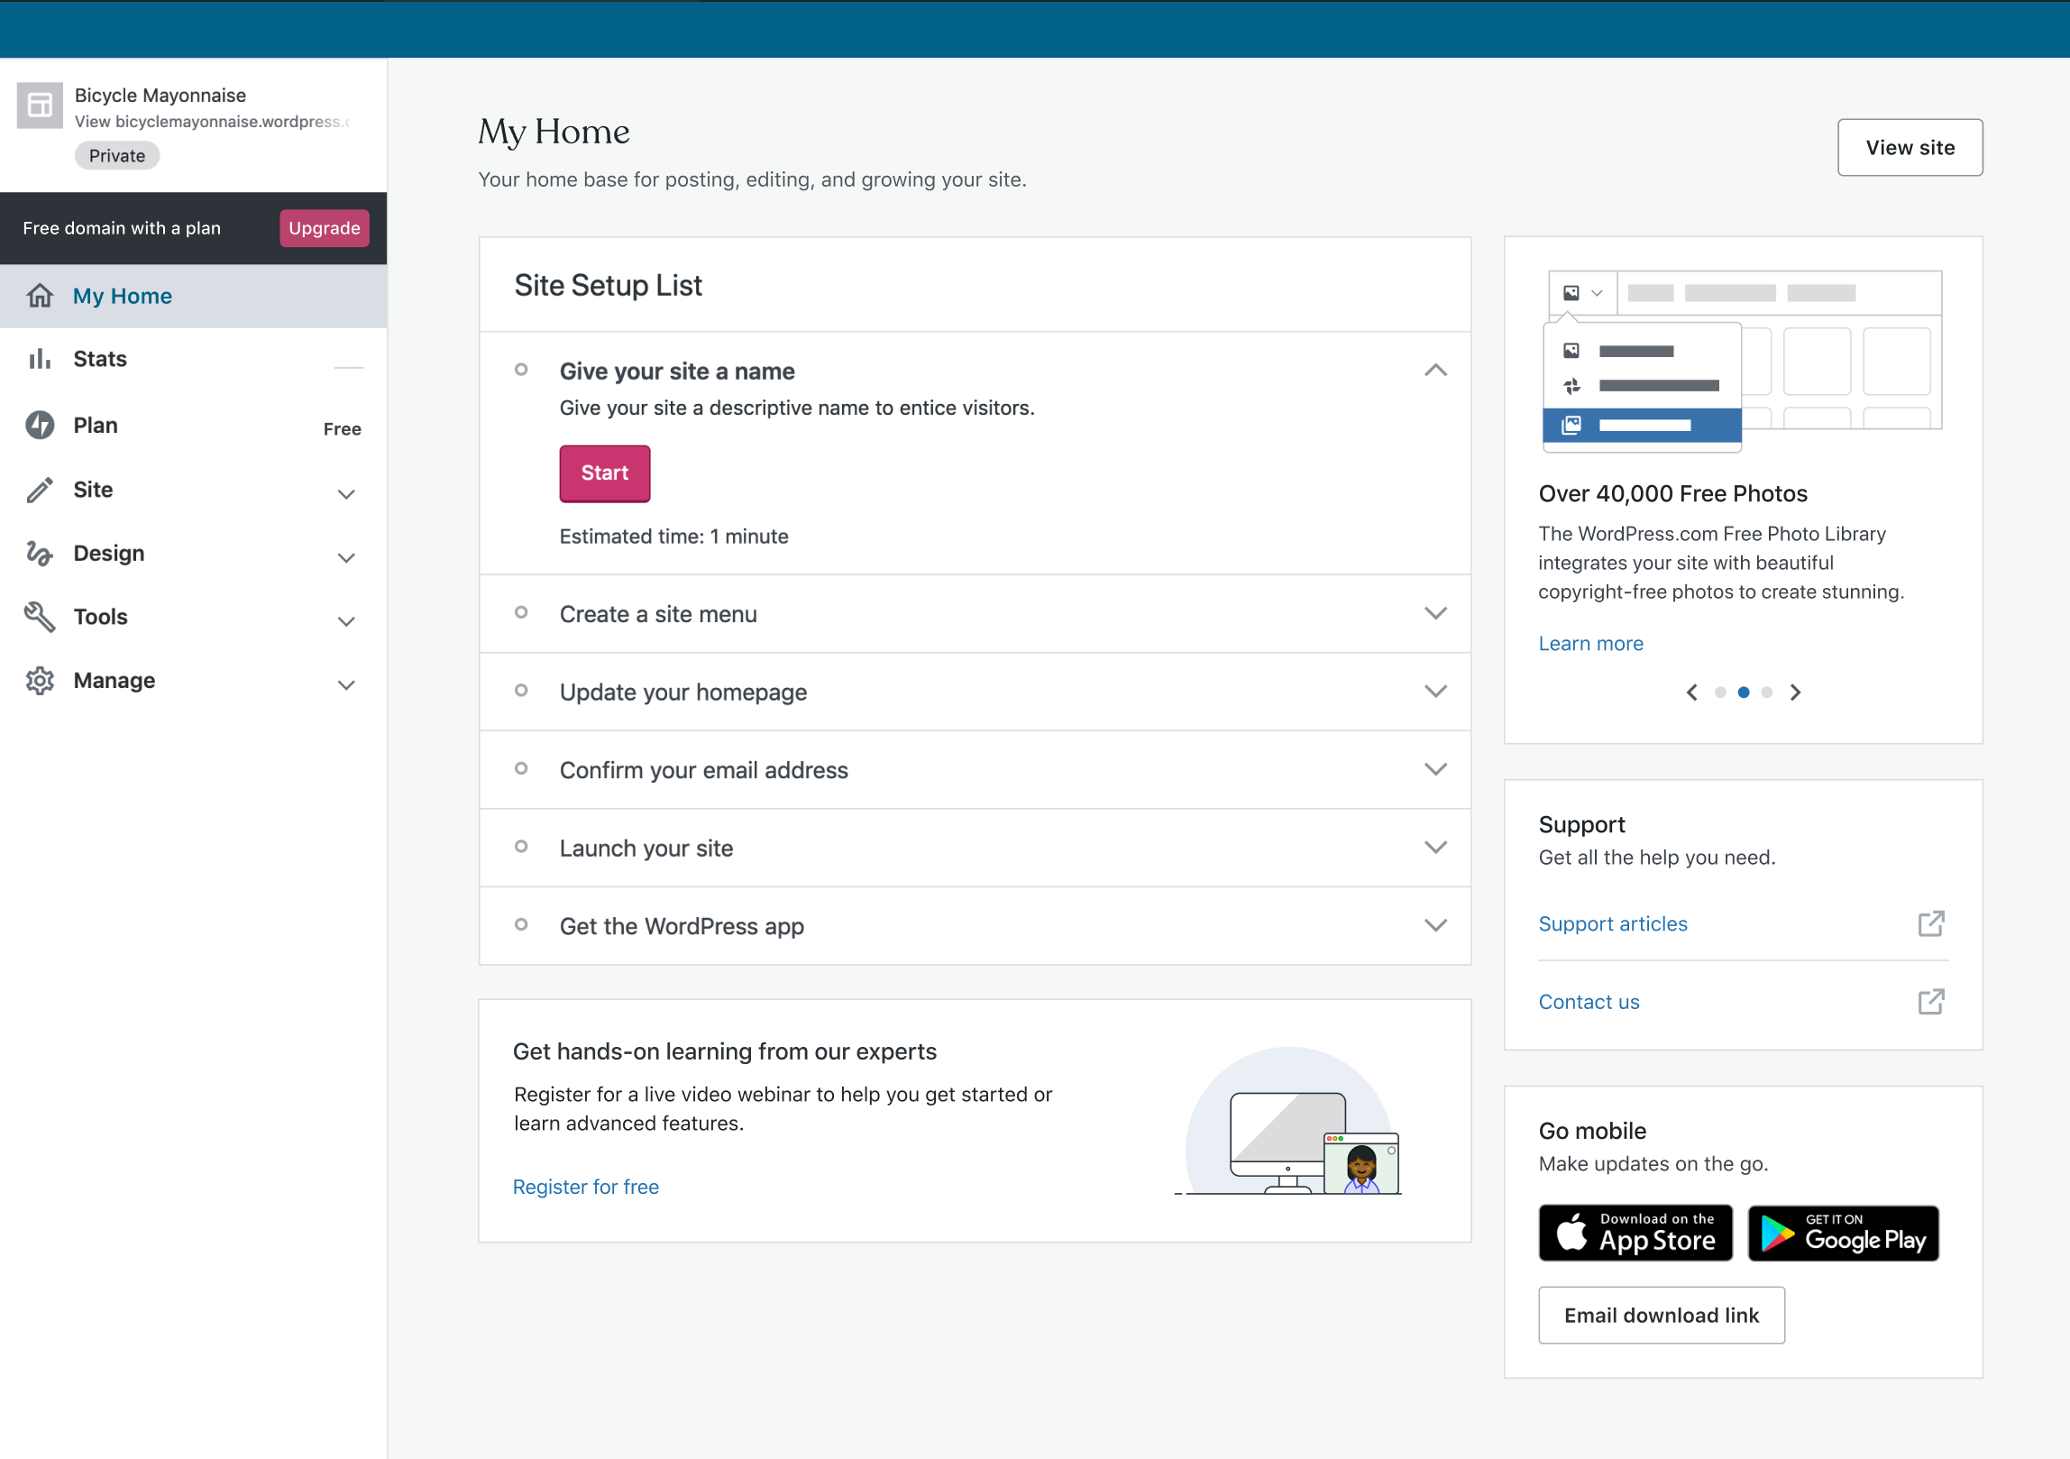Go to the next slide in photo carousel

1795,693
